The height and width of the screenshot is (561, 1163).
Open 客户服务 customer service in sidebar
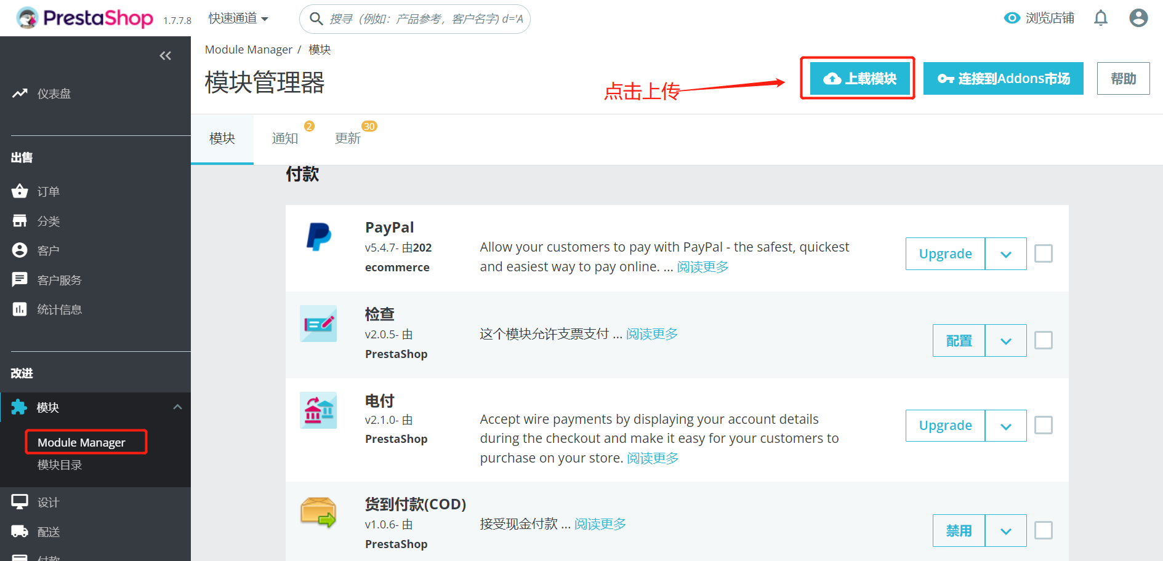point(47,280)
